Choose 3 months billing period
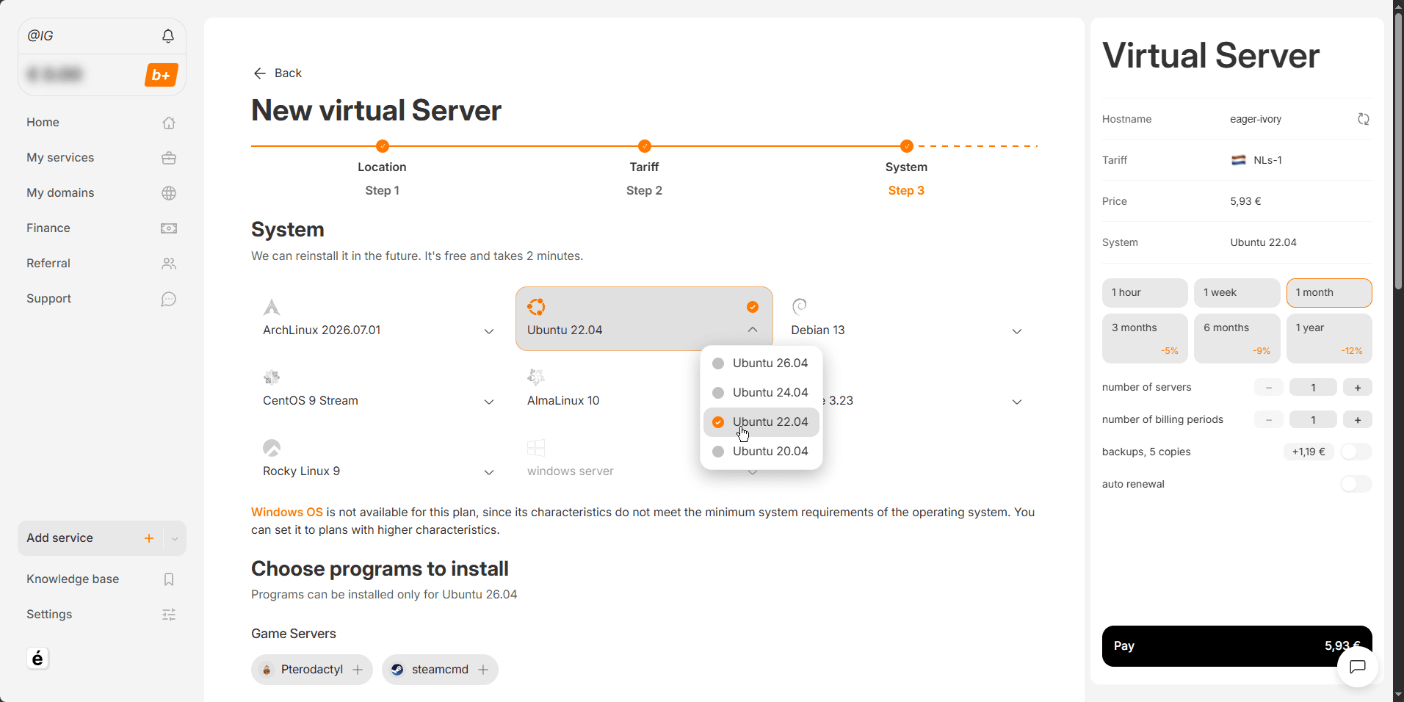The image size is (1404, 702). click(1145, 339)
